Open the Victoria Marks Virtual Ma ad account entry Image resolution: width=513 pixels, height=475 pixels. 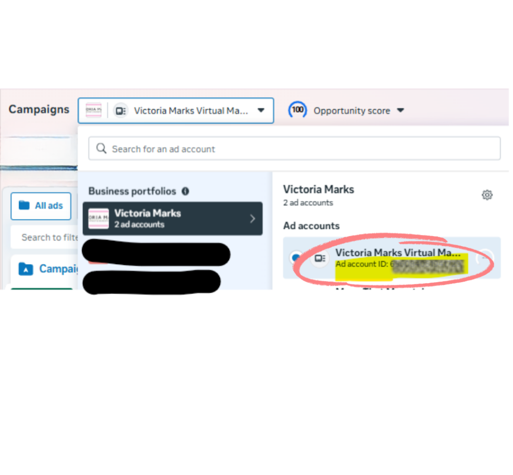coord(398,253)
